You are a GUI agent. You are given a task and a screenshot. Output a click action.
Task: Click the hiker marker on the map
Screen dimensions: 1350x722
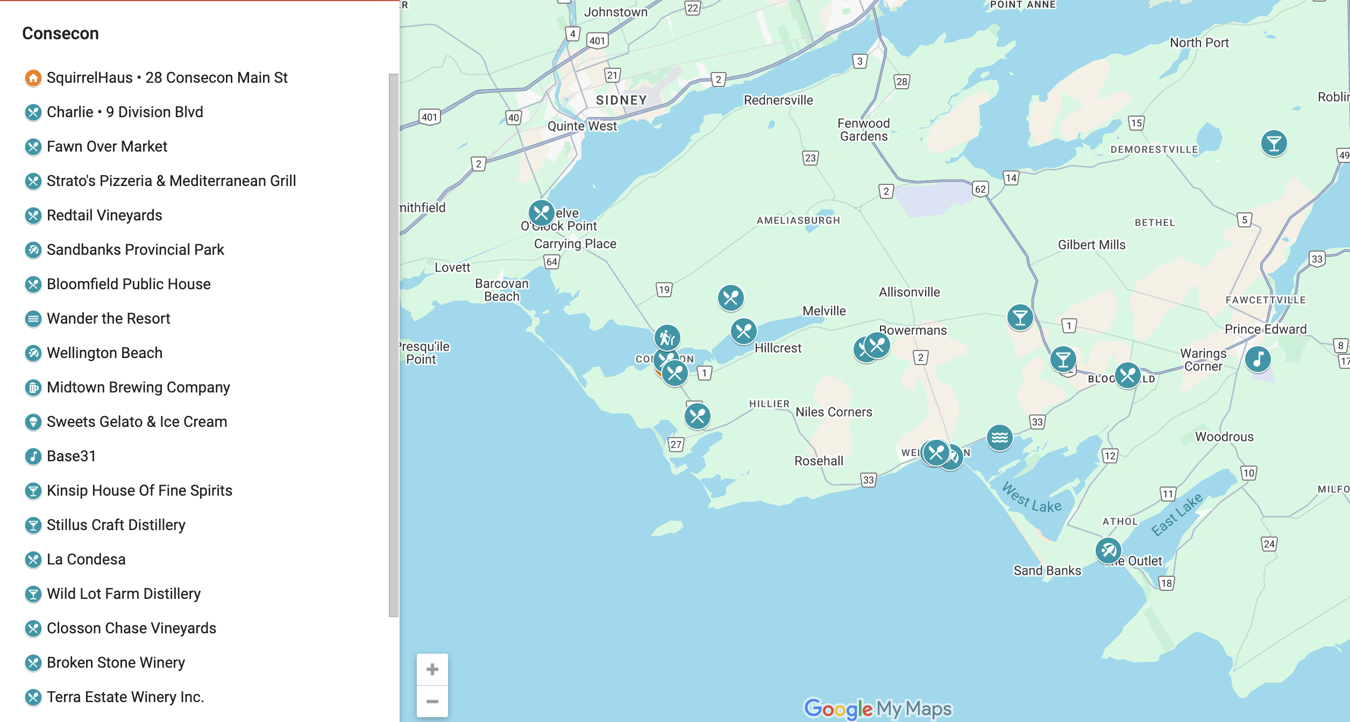point(667,338)
